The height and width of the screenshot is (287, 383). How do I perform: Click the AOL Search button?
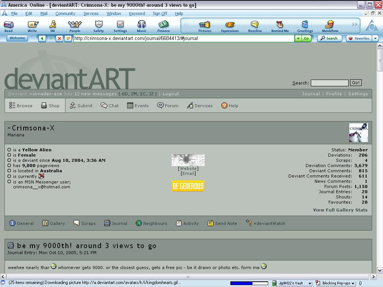[329, 38]
